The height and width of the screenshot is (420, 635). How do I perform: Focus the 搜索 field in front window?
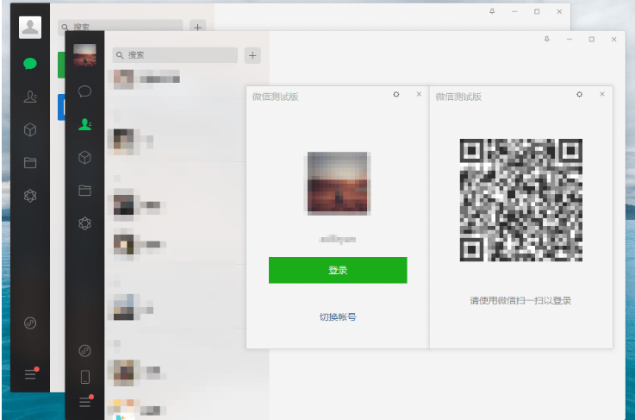click(175, 55)
